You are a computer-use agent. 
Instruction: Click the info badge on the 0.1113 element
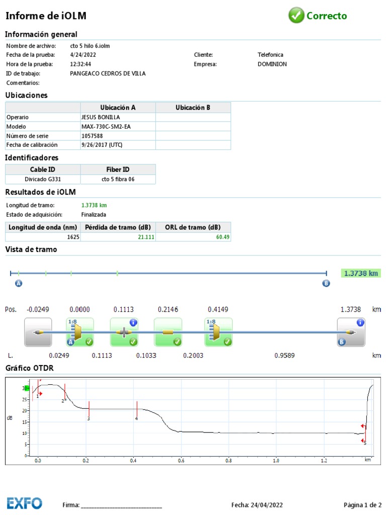tap(133, 322)
